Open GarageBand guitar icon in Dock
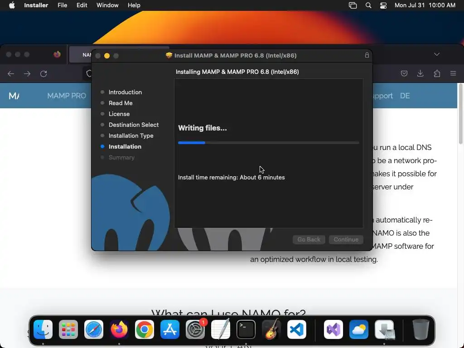This screenshot has height=348, width=464. pyautogui.click(x=271, y=329)
